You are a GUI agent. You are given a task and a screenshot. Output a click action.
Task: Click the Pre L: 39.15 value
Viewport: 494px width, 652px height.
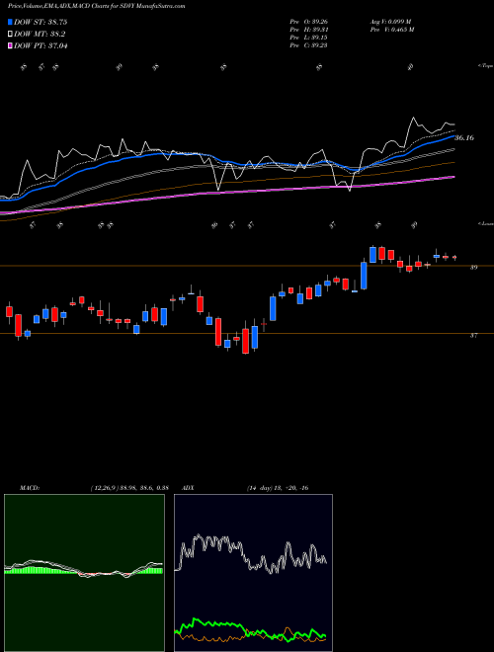click(x=309, y=38)
